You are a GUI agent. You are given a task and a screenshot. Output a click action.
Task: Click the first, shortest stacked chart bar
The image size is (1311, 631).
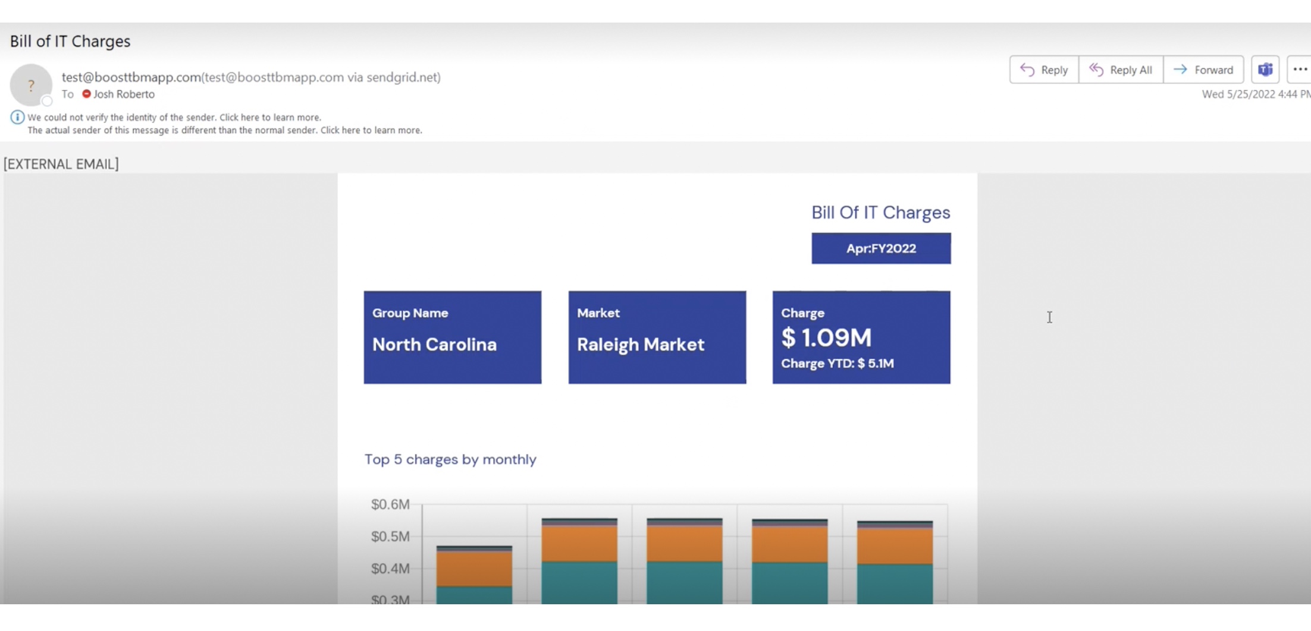[474, 575]
